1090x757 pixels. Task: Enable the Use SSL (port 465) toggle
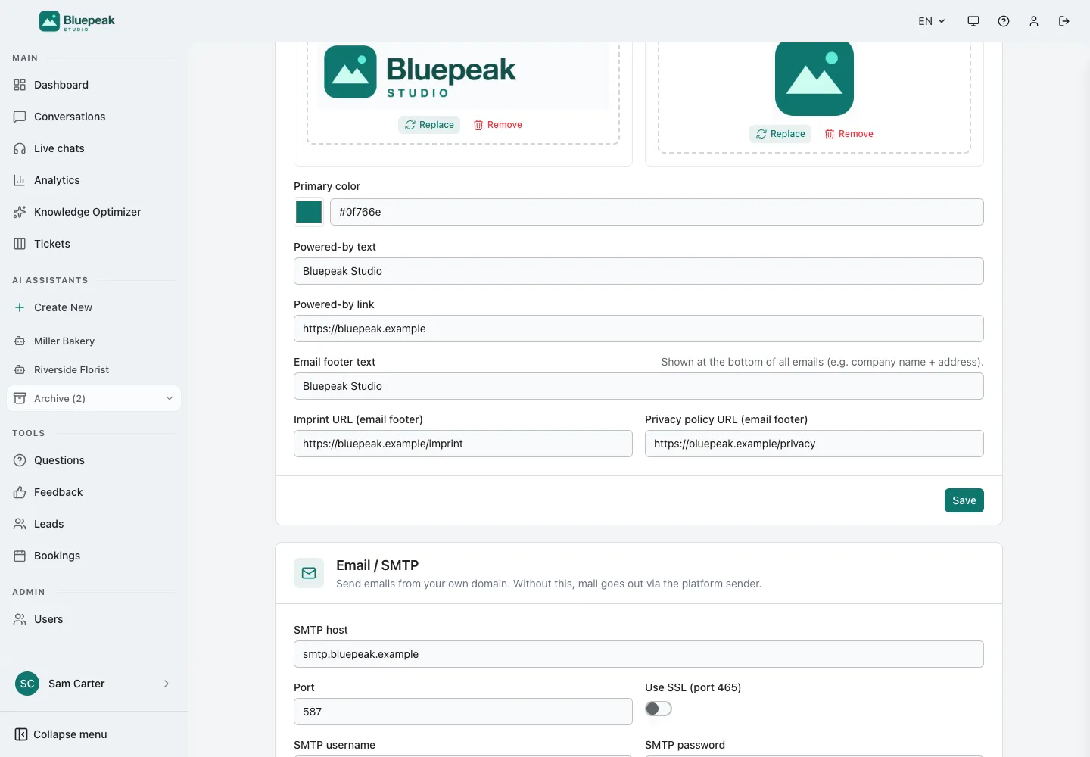(x=659, y=709)
